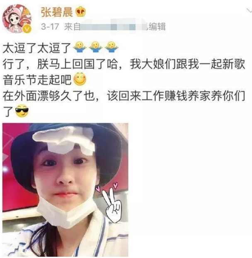The width and height of the screenshot is (252, 258).
Task: Click the first shrugging emoji
Action: (80, 47)
